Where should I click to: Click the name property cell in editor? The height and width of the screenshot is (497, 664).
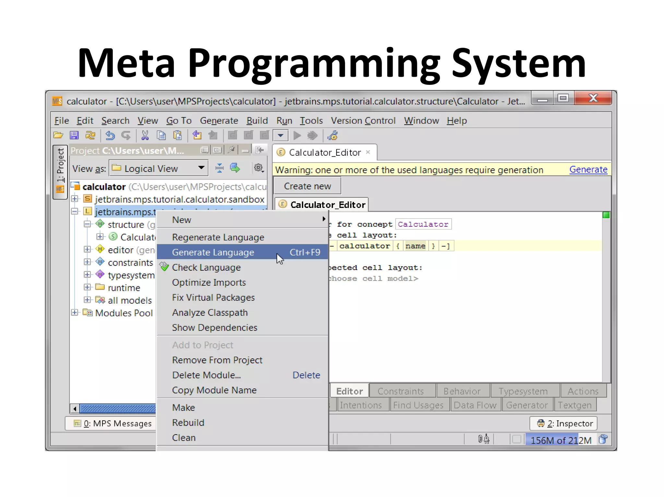point(415,246)
